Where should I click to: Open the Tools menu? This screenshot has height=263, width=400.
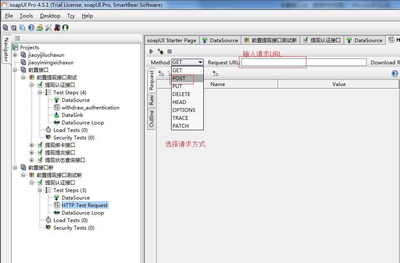tap(26, 16)
